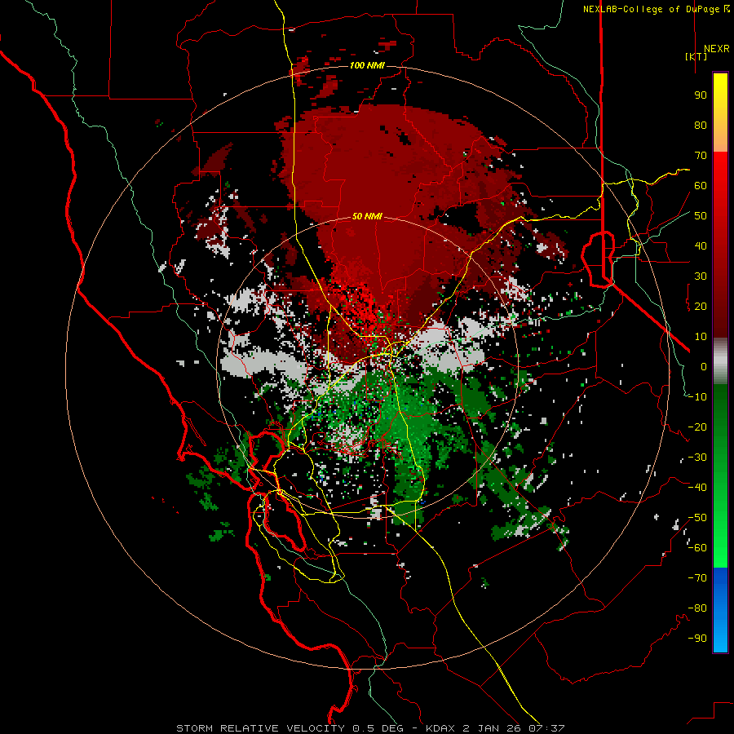
Task: Click the gray zero-velocity segment of the color bar
Action: 720,361
